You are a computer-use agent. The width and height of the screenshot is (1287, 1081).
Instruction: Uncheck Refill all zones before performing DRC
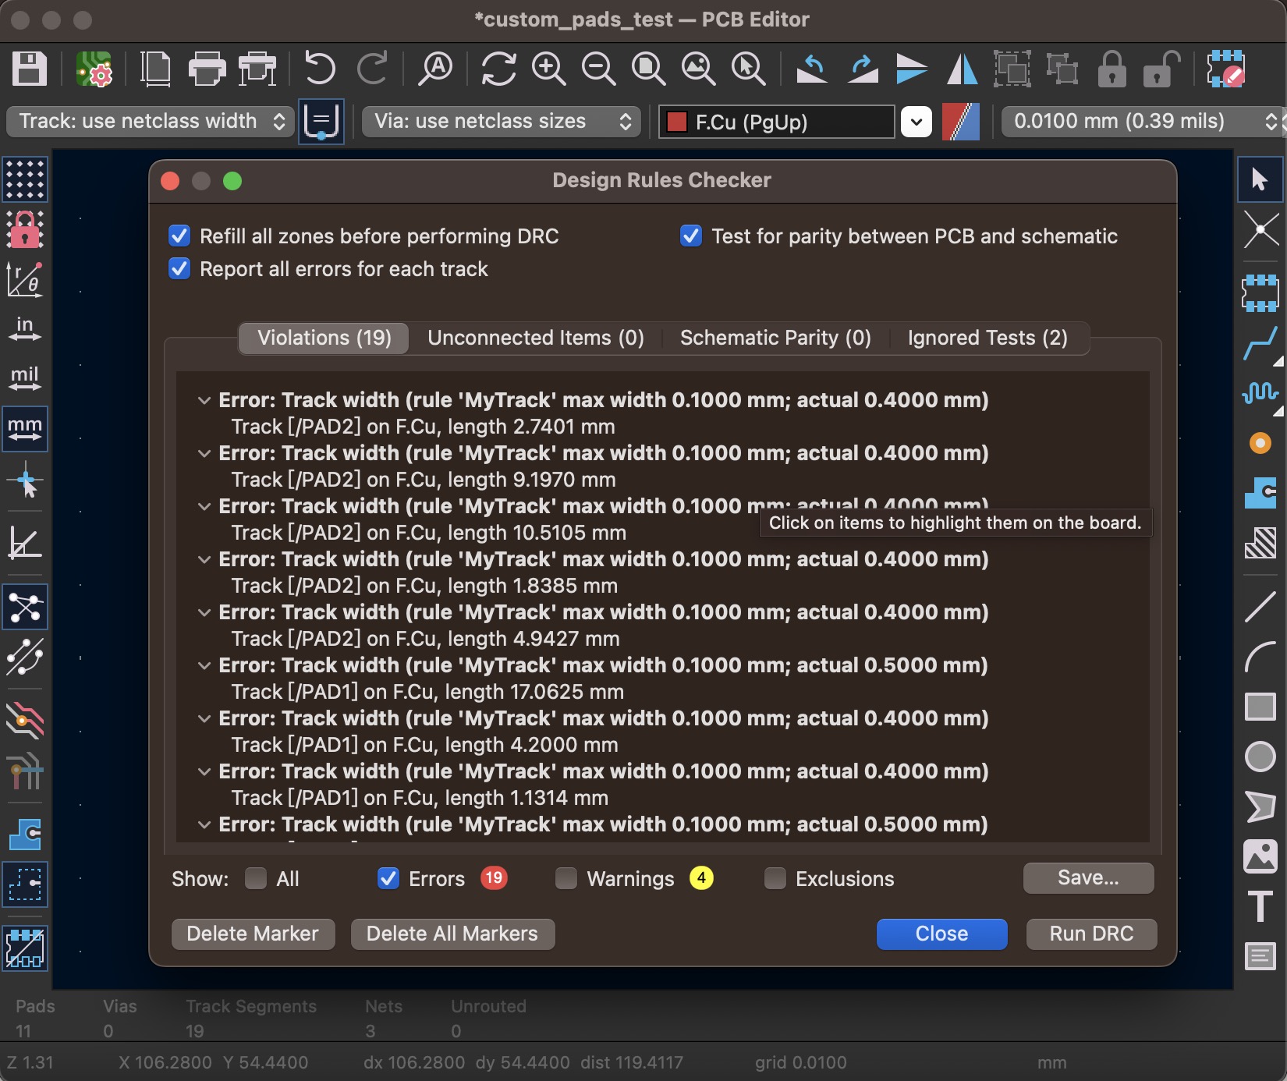click(x=179, y=236)
